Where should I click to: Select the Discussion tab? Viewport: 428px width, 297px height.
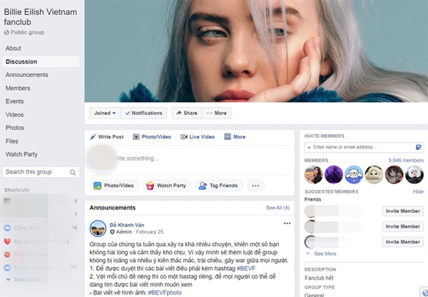pos(41,61)
